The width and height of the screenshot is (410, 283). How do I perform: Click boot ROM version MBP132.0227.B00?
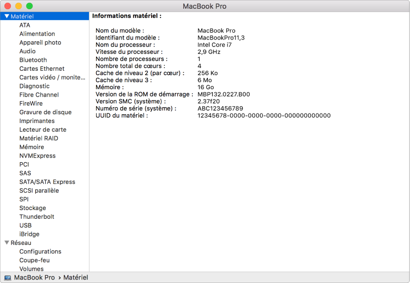(x=224, y=94)
